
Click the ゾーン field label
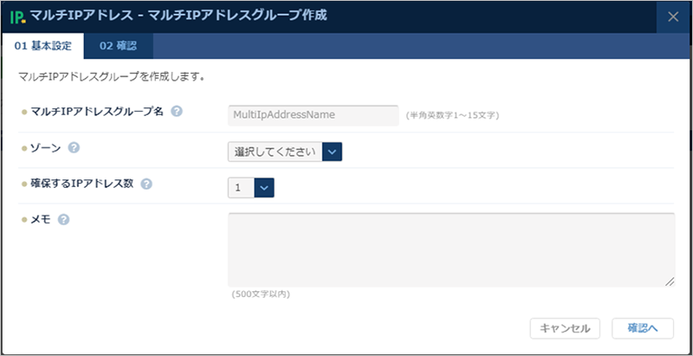click(x=46, y=148)
